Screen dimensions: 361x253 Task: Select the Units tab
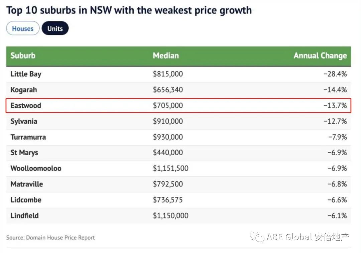coord(55,28)
